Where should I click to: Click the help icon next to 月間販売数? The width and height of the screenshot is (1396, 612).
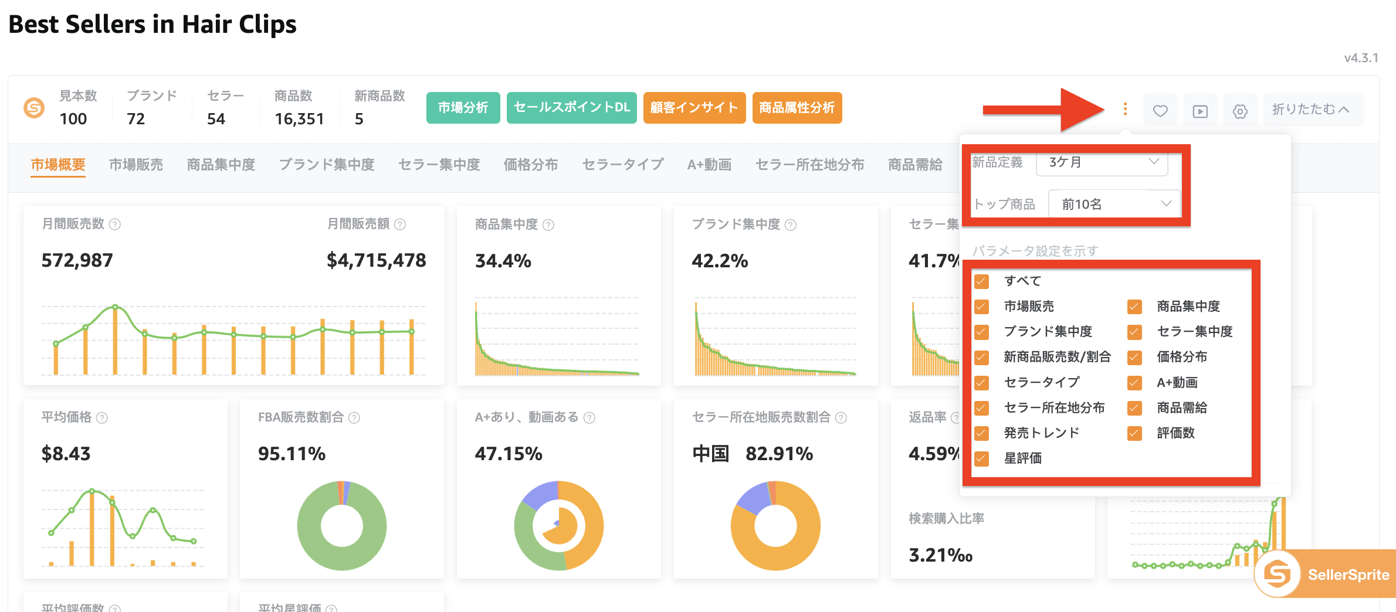[x=116, y=225]
